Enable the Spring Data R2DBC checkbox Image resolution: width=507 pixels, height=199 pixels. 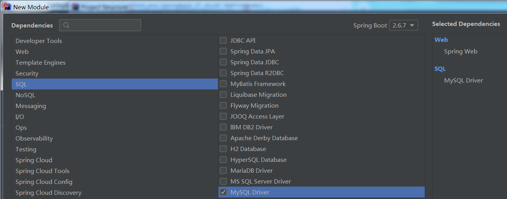point(223,73)
